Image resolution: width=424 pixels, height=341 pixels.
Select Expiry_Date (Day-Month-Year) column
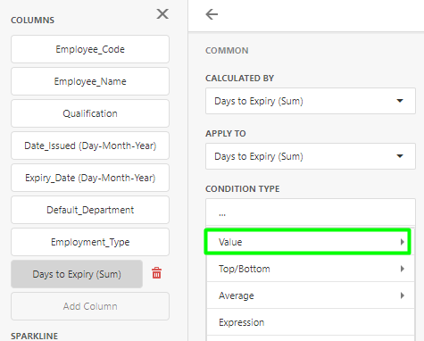[x=90, y=178]
